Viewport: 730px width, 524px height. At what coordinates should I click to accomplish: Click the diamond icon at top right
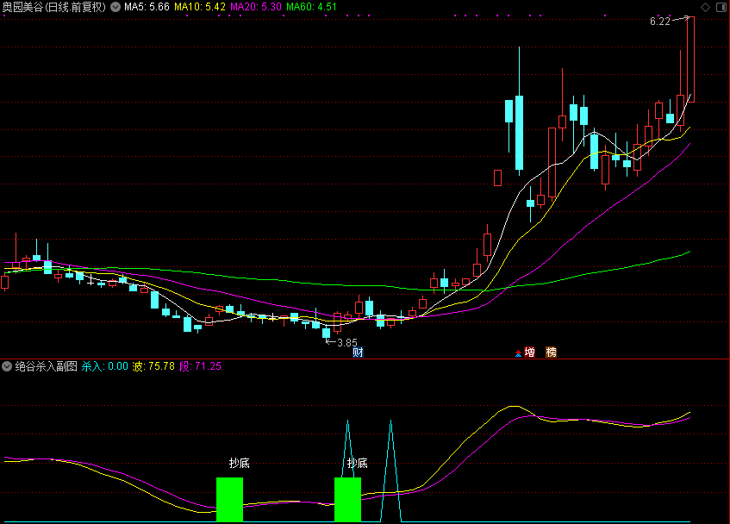coord(705,7)
